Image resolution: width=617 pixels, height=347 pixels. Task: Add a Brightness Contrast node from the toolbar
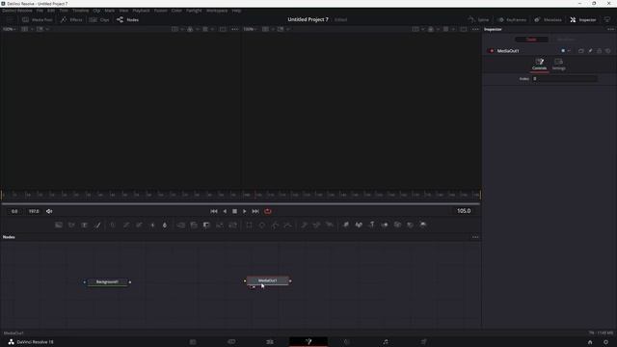(x=152, y=225)
